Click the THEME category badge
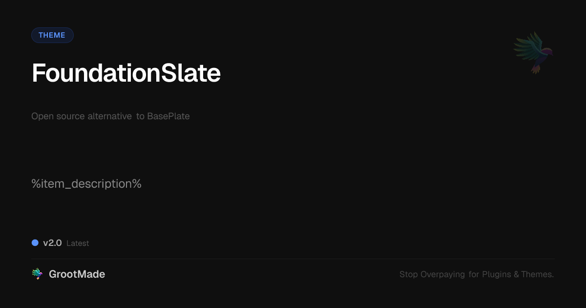586x308 pixels. pyautogui.click(x=52, y=35)
